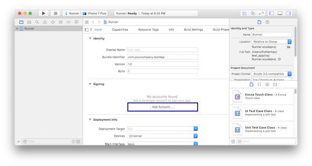Screen dimensions: 312x166
Task: Click the Version field
Action: tap(162, 64)
